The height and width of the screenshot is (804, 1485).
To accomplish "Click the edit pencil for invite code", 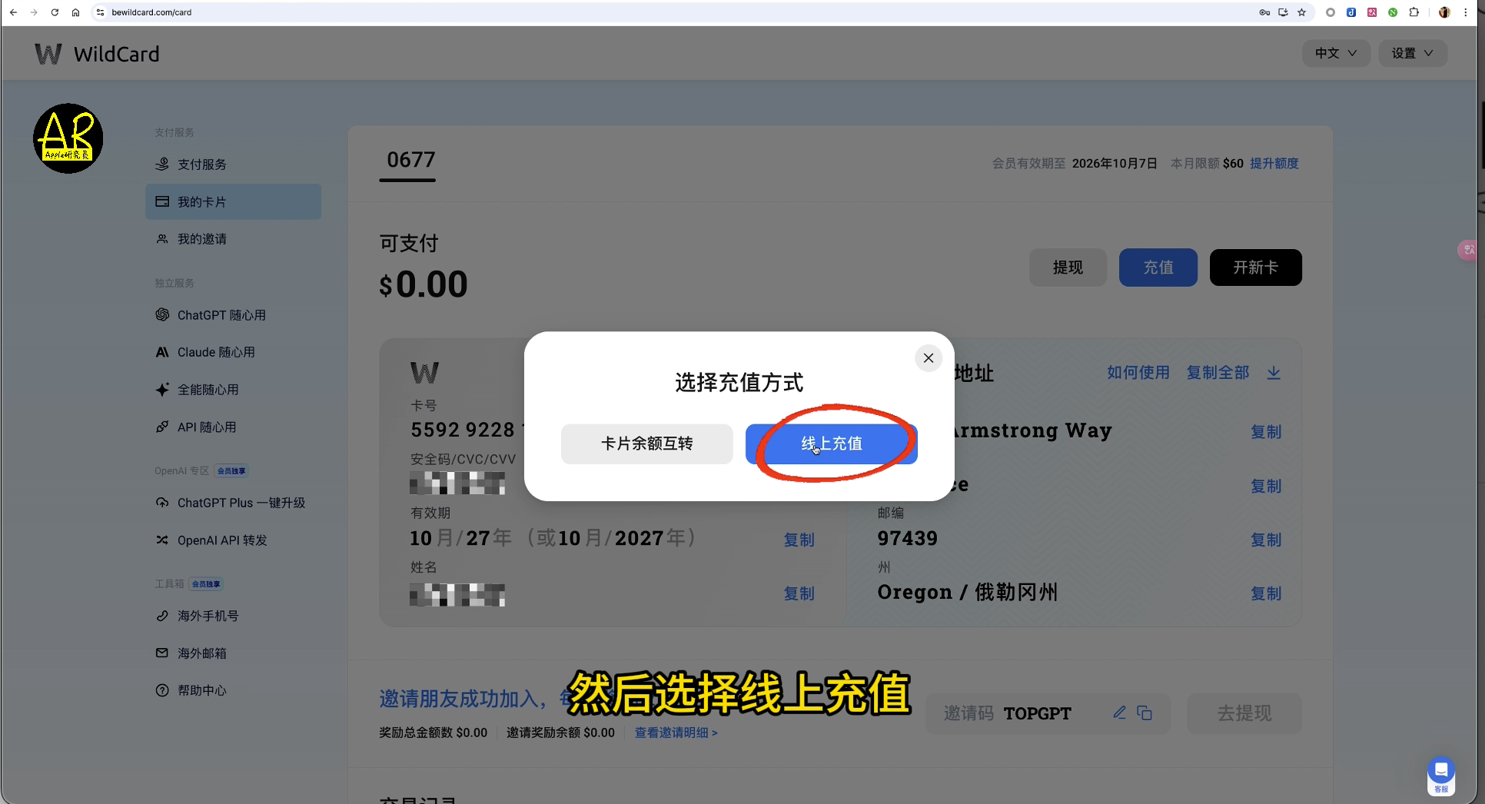I will (1120, 713).
